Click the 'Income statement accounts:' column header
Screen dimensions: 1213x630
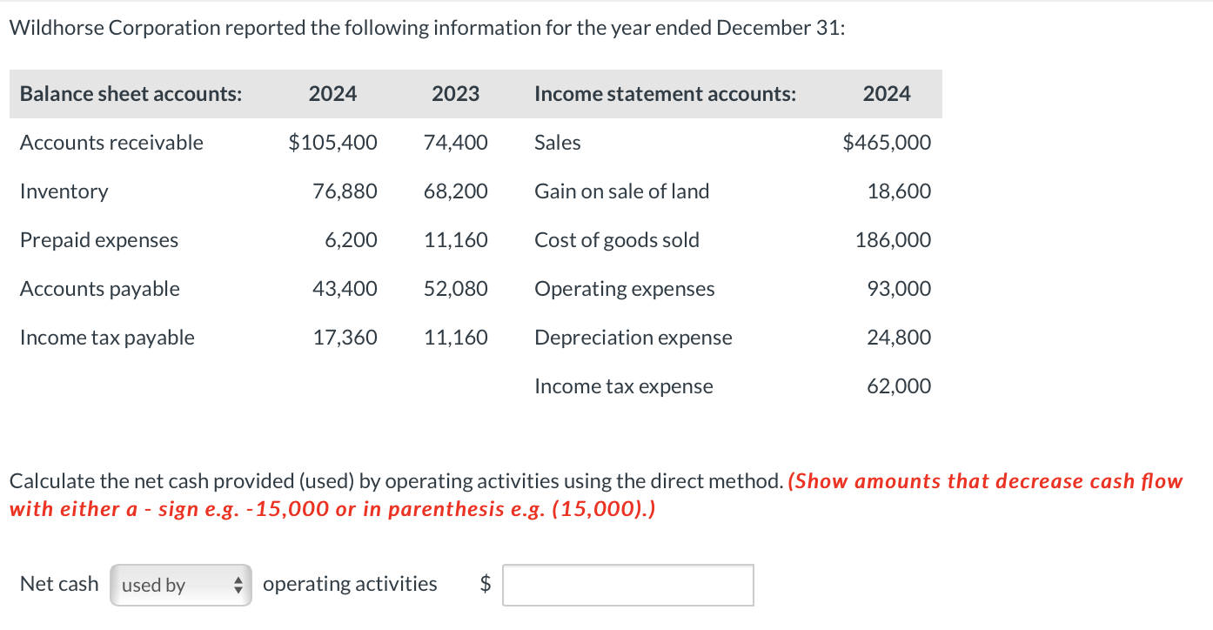[665, 94]
